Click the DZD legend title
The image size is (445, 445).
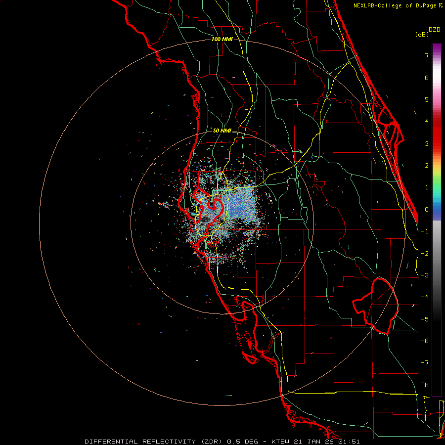(x=435, y=30)
